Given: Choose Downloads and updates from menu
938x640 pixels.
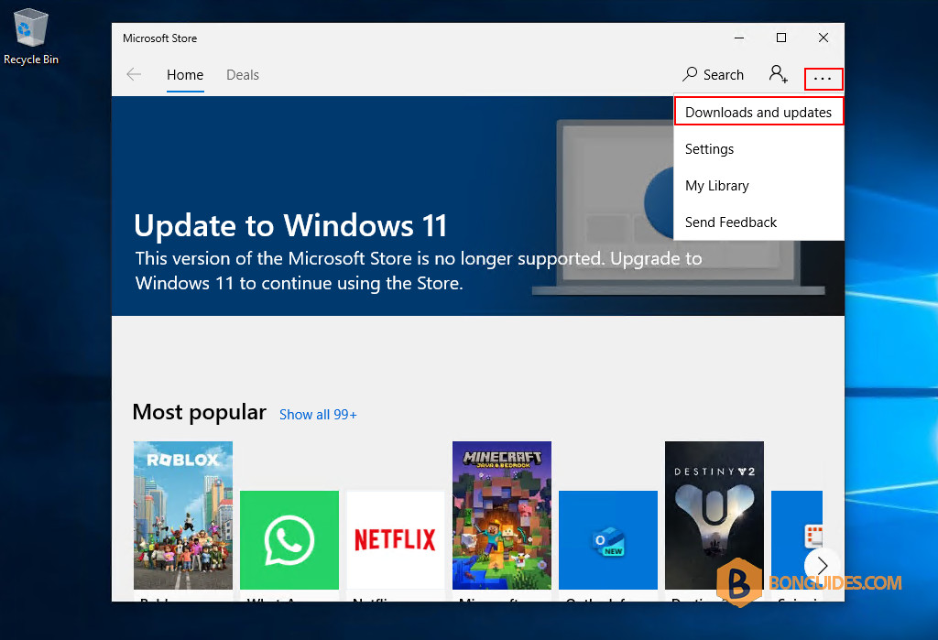Looking at the screenshot, I should point(758,112).
